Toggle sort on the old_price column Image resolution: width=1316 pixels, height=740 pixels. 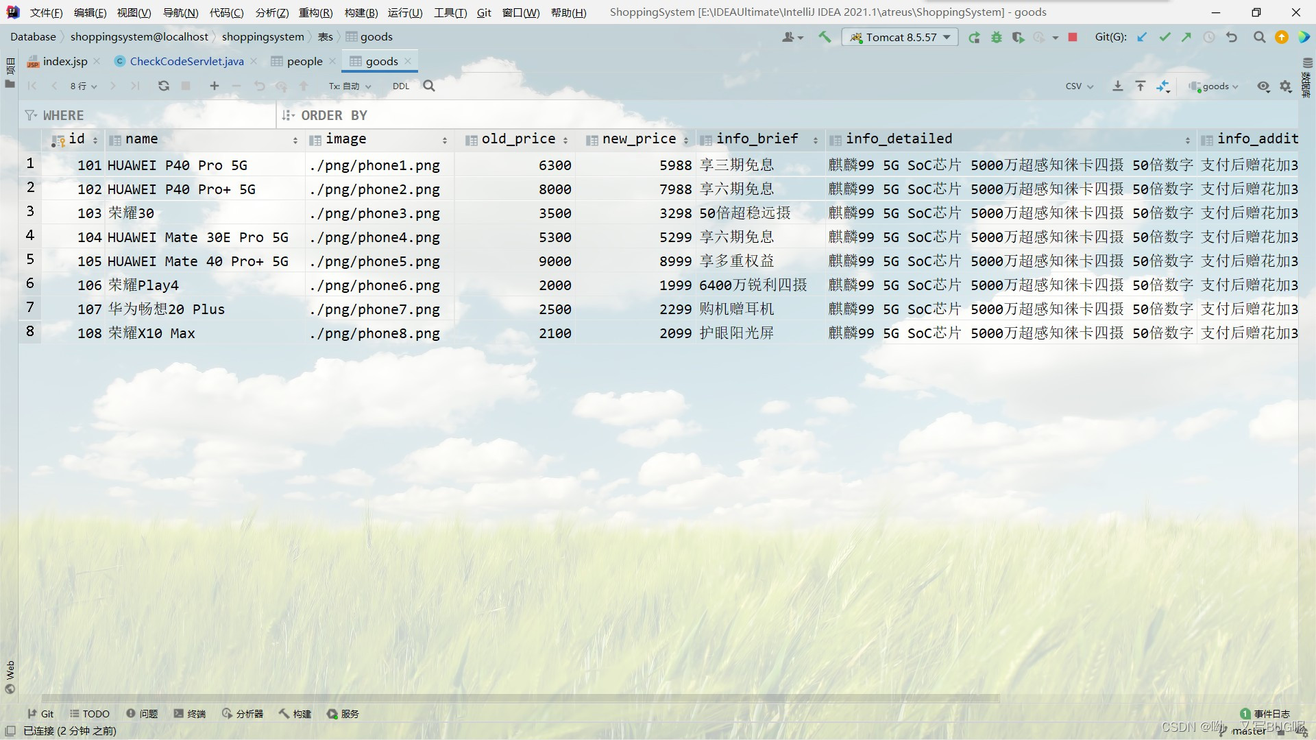(565, 140)
